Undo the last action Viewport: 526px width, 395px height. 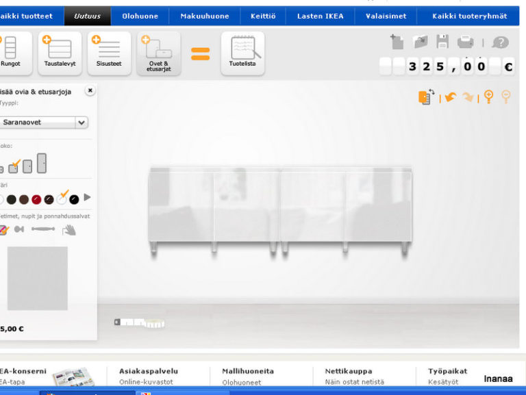click(x=451, y=97)
